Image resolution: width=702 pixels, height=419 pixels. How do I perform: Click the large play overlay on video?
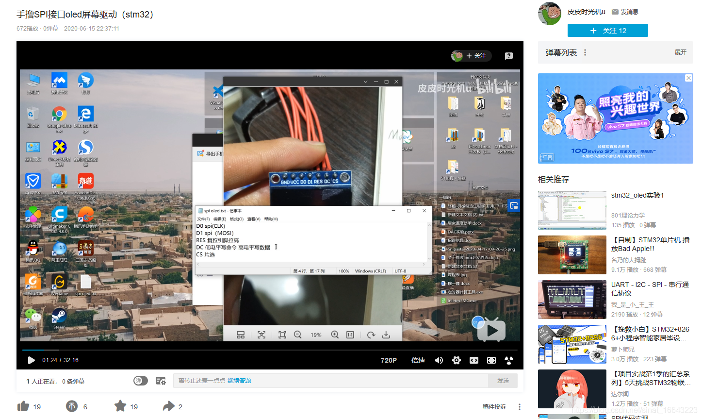[x=491, y=331]
